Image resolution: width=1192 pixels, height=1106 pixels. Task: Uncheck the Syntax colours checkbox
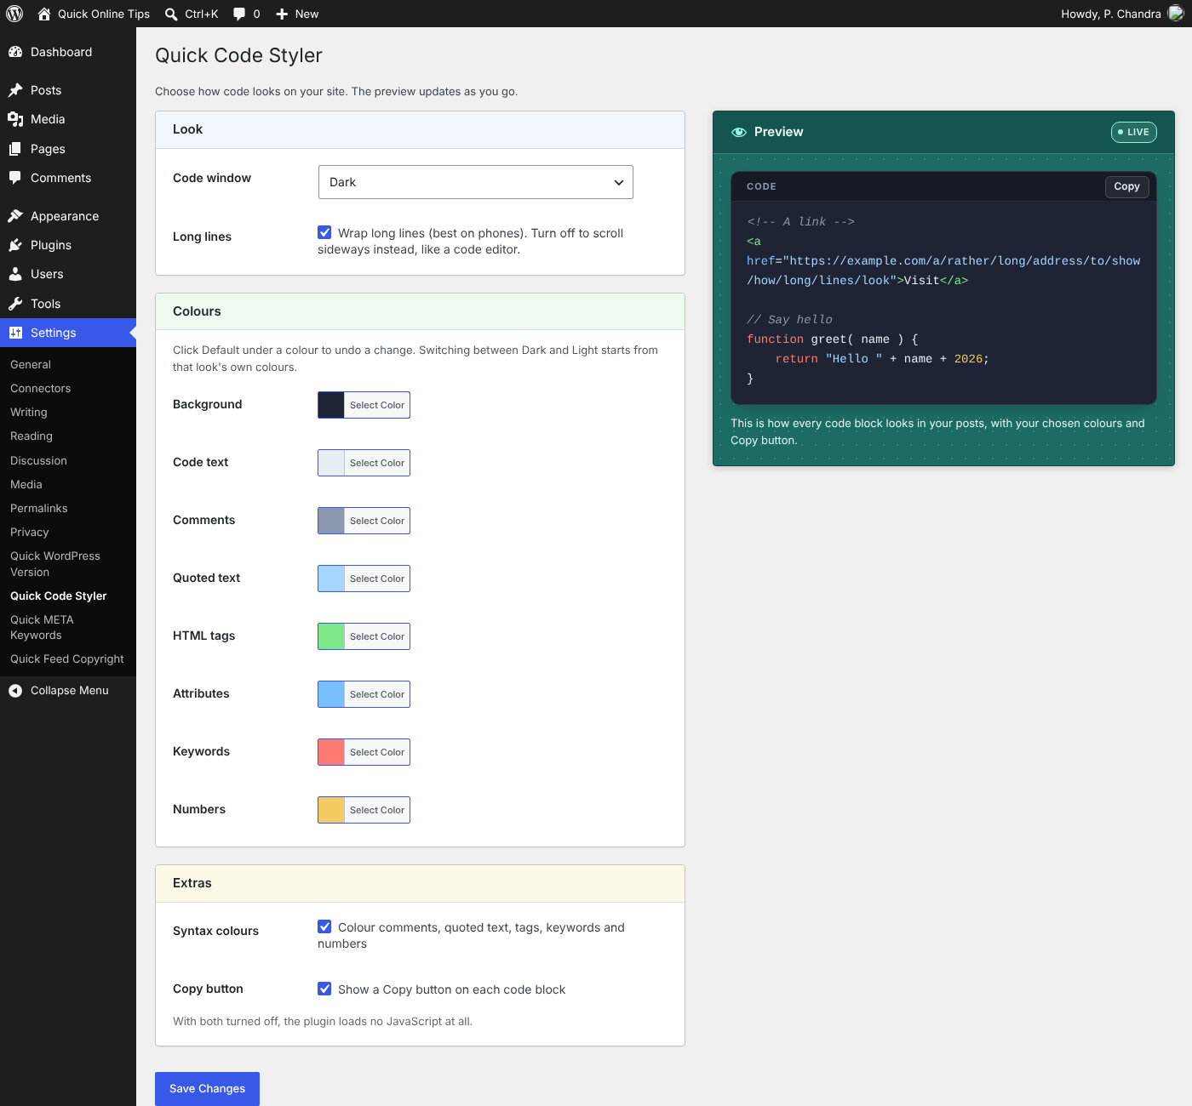324,926
